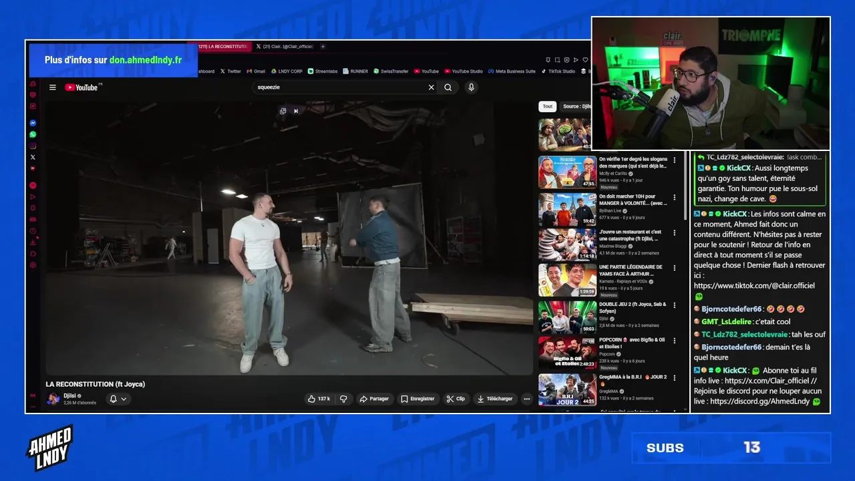Click Télécharger download button

(495, 399)
